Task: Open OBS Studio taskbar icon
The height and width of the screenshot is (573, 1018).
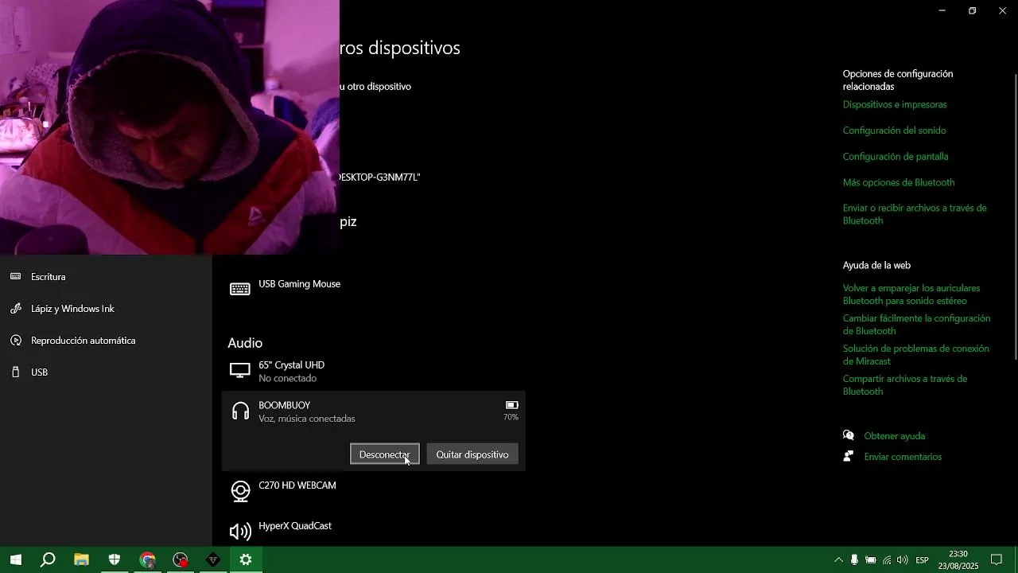Action: point(181,559)
